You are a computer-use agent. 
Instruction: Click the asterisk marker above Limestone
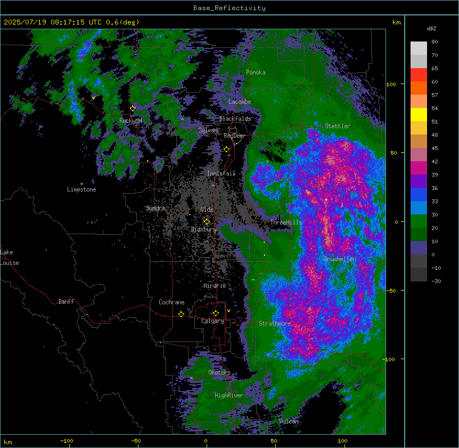[81, 184]
